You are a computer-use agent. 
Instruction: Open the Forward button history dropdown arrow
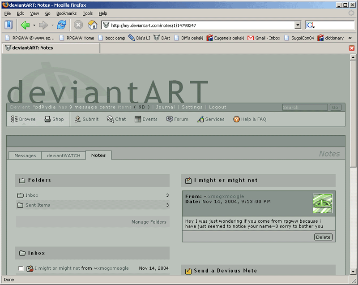click(x=52, y=25)
